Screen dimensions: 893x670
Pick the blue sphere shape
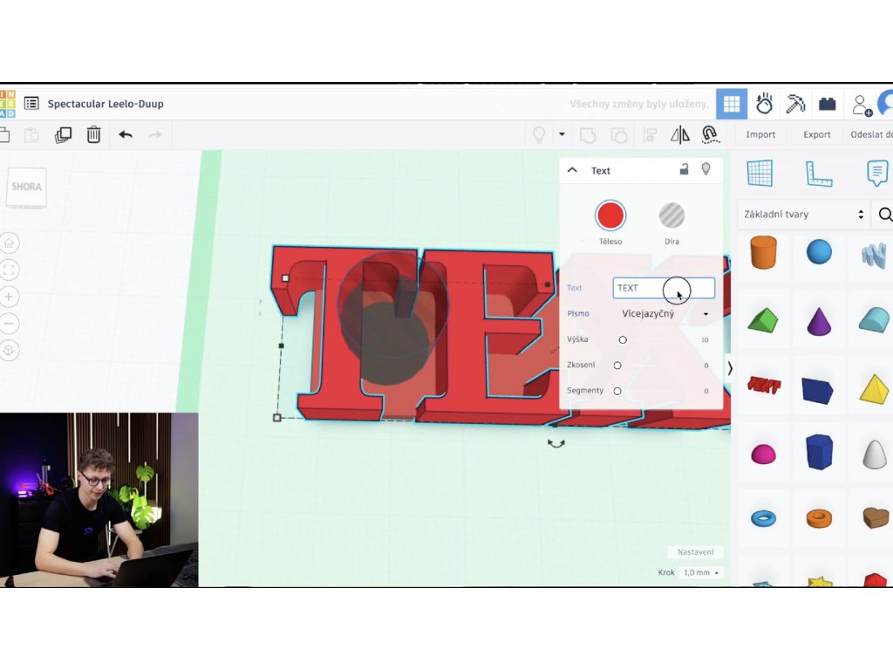[819, 252]
